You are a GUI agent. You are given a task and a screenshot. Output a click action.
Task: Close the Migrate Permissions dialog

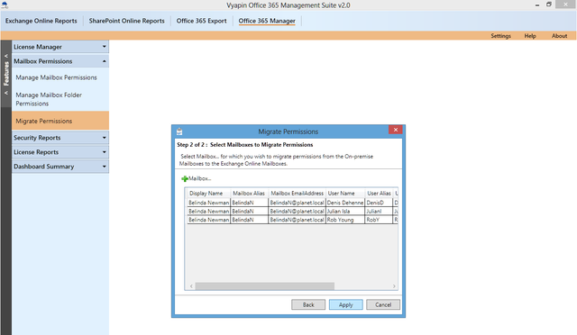pyautogui.click(x=395, y=130)
